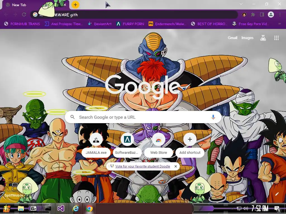Screen dimensions: 286x214
Task: Open the notification center icon
Action: coord(277,209)
